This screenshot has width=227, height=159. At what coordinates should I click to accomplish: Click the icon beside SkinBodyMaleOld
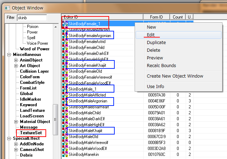(65, 136)
